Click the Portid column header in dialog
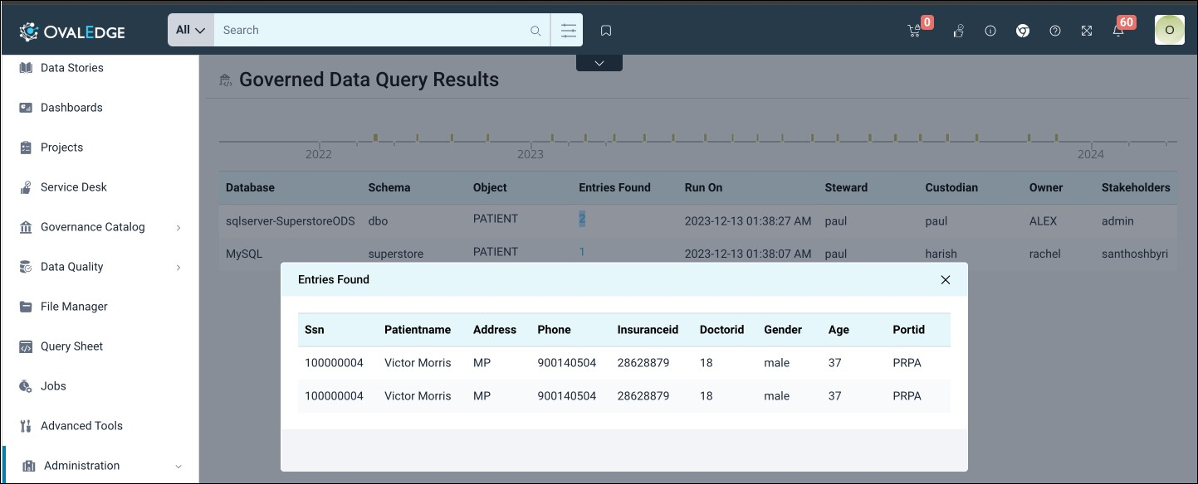 (908, 329)
